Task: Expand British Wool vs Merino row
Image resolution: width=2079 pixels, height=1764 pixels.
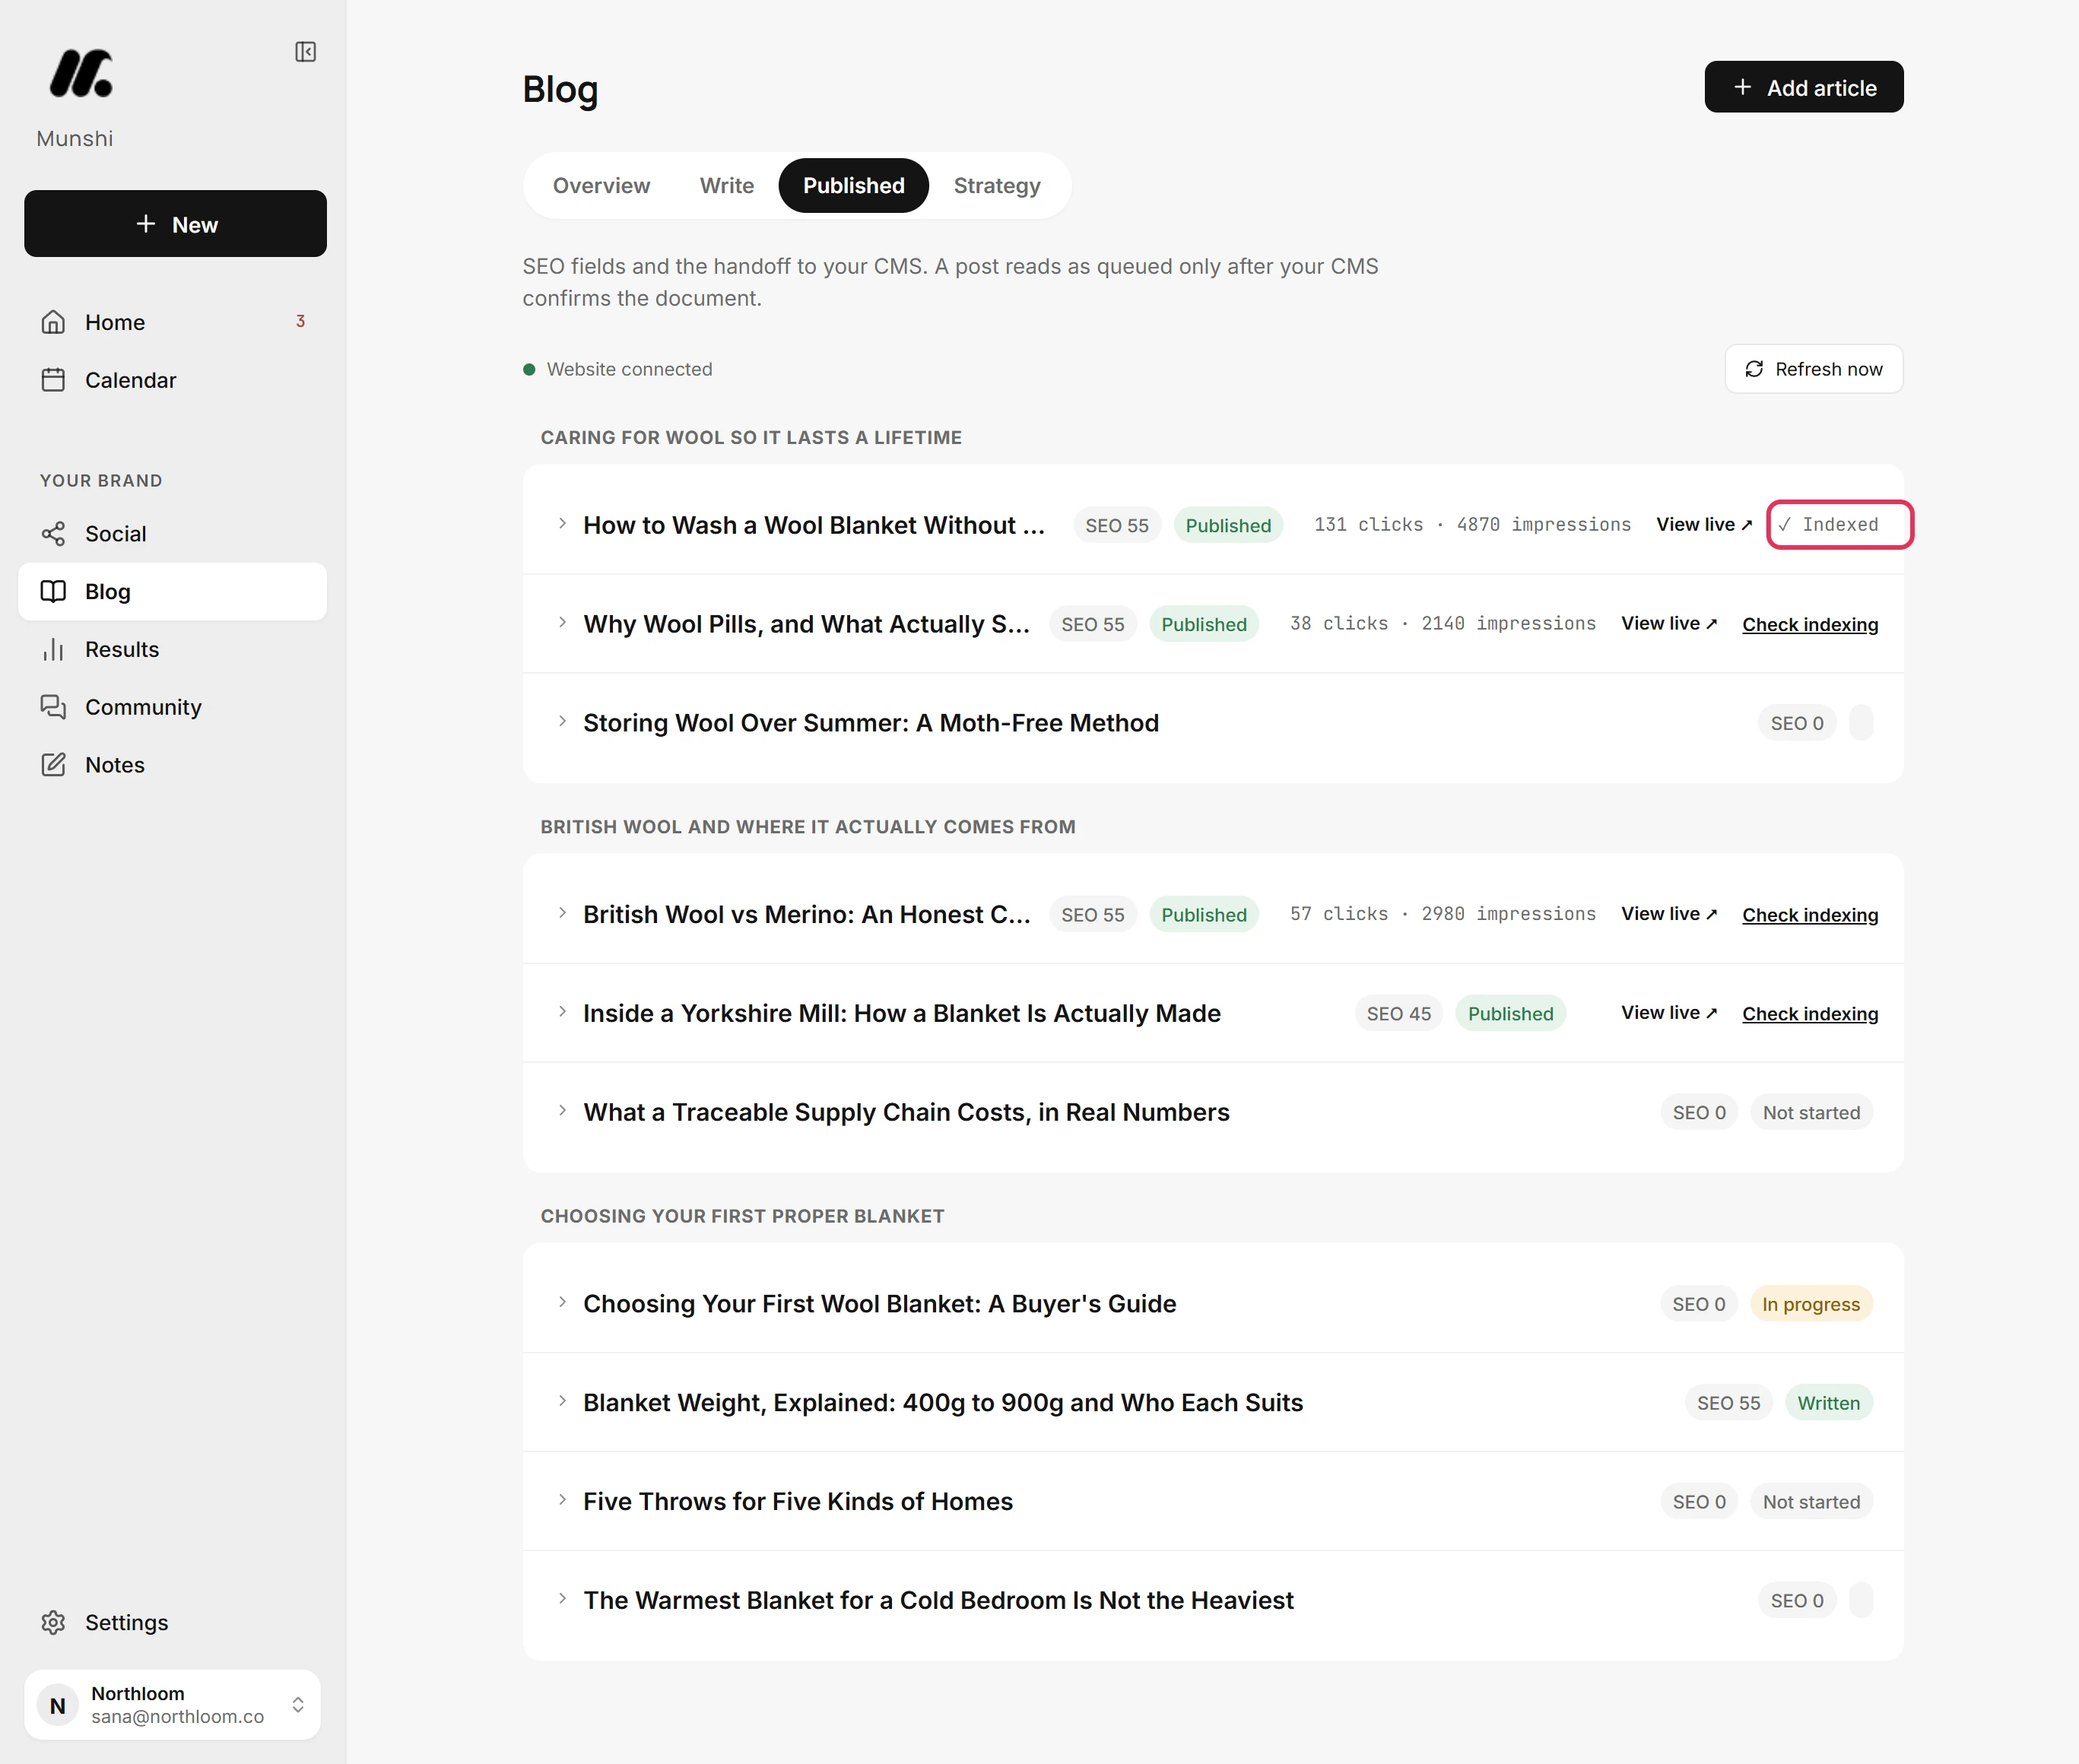Action: pos(562,913)
